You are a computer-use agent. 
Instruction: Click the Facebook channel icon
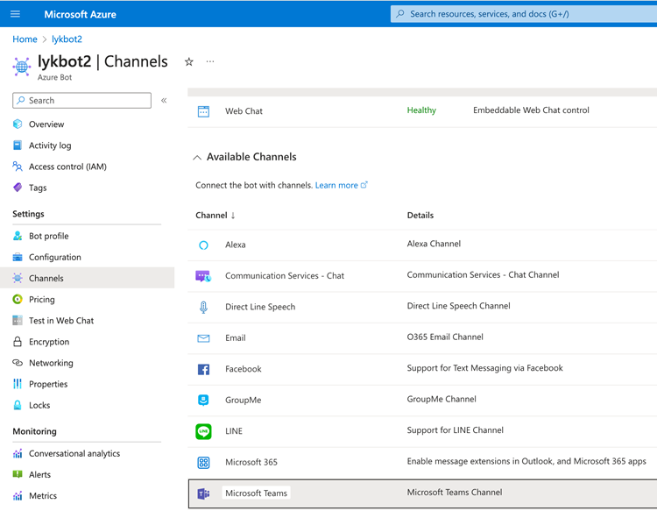203,369
